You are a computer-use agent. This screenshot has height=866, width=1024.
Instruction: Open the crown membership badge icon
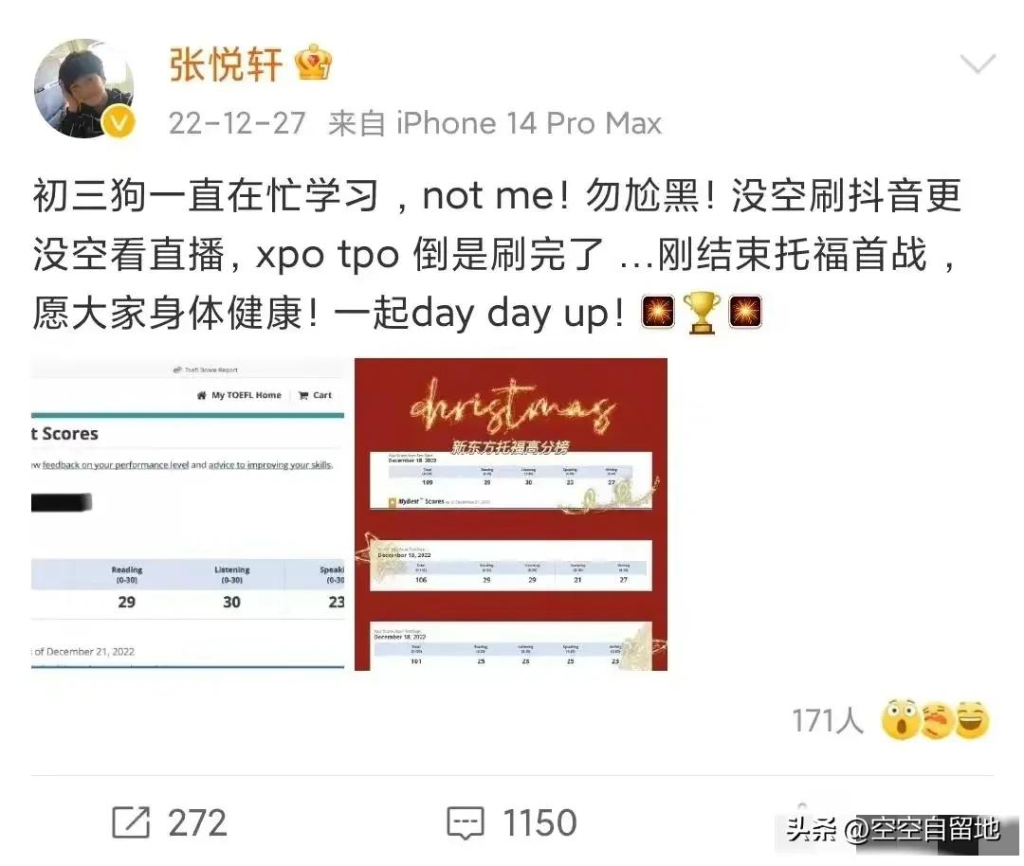click(313, 63)
